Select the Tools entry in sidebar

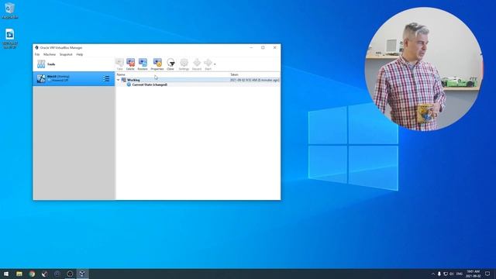click(x=74, y=64)
